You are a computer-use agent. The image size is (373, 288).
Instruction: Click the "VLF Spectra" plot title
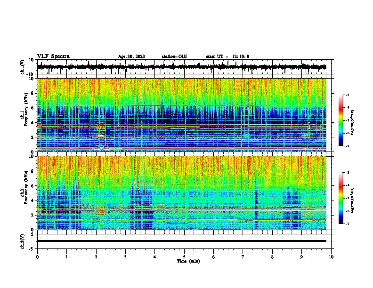53,56
